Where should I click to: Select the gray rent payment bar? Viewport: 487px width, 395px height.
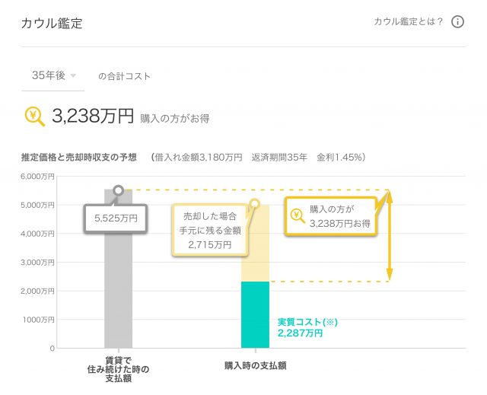pos(118,289)
